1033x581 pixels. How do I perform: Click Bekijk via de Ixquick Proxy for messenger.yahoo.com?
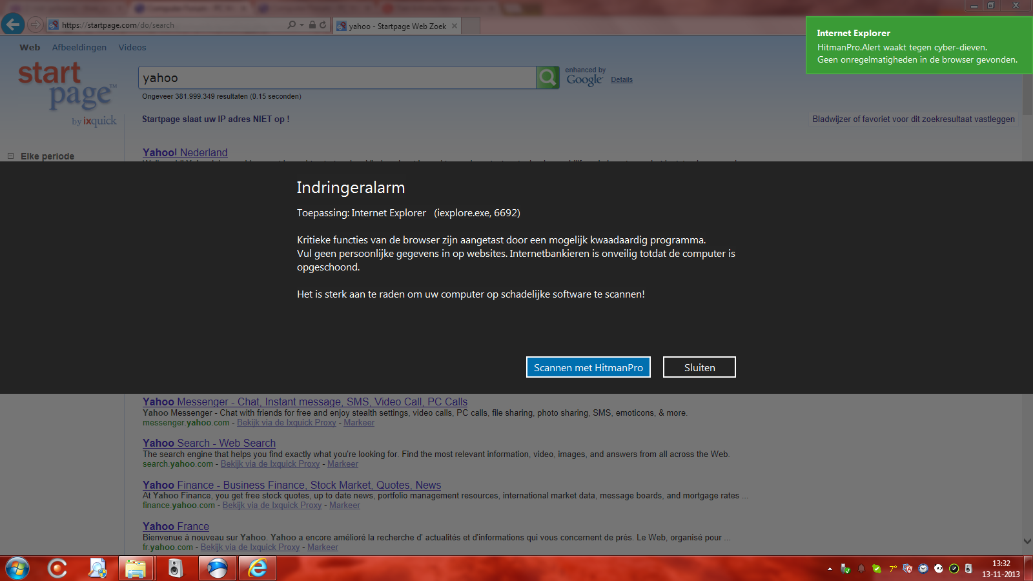click(287, 423)
